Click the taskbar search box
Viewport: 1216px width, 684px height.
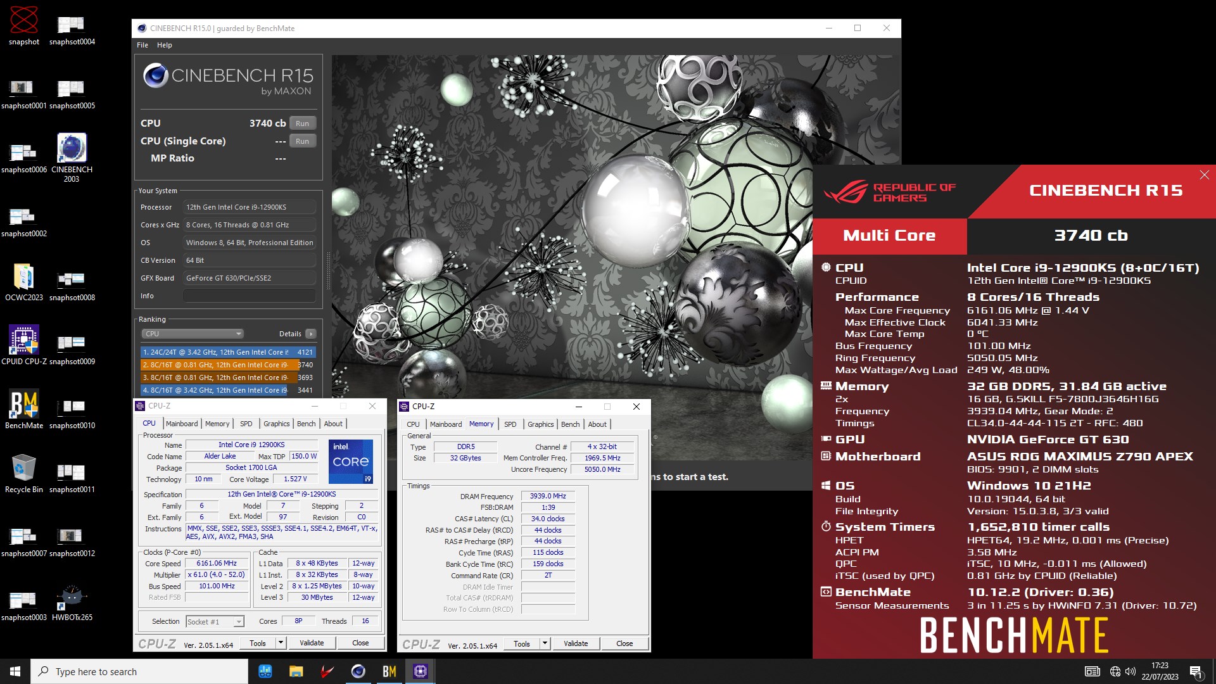coord(139,671)
